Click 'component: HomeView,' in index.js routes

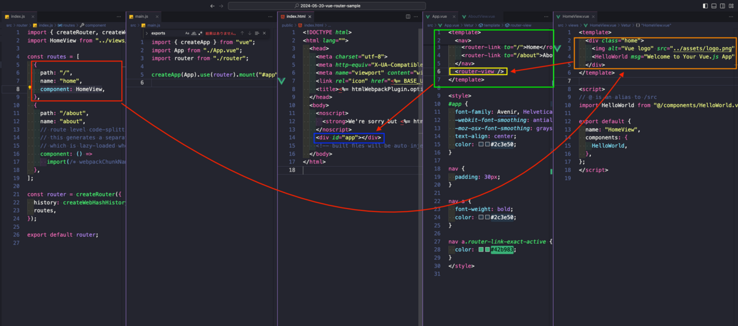tap(72, 89)
